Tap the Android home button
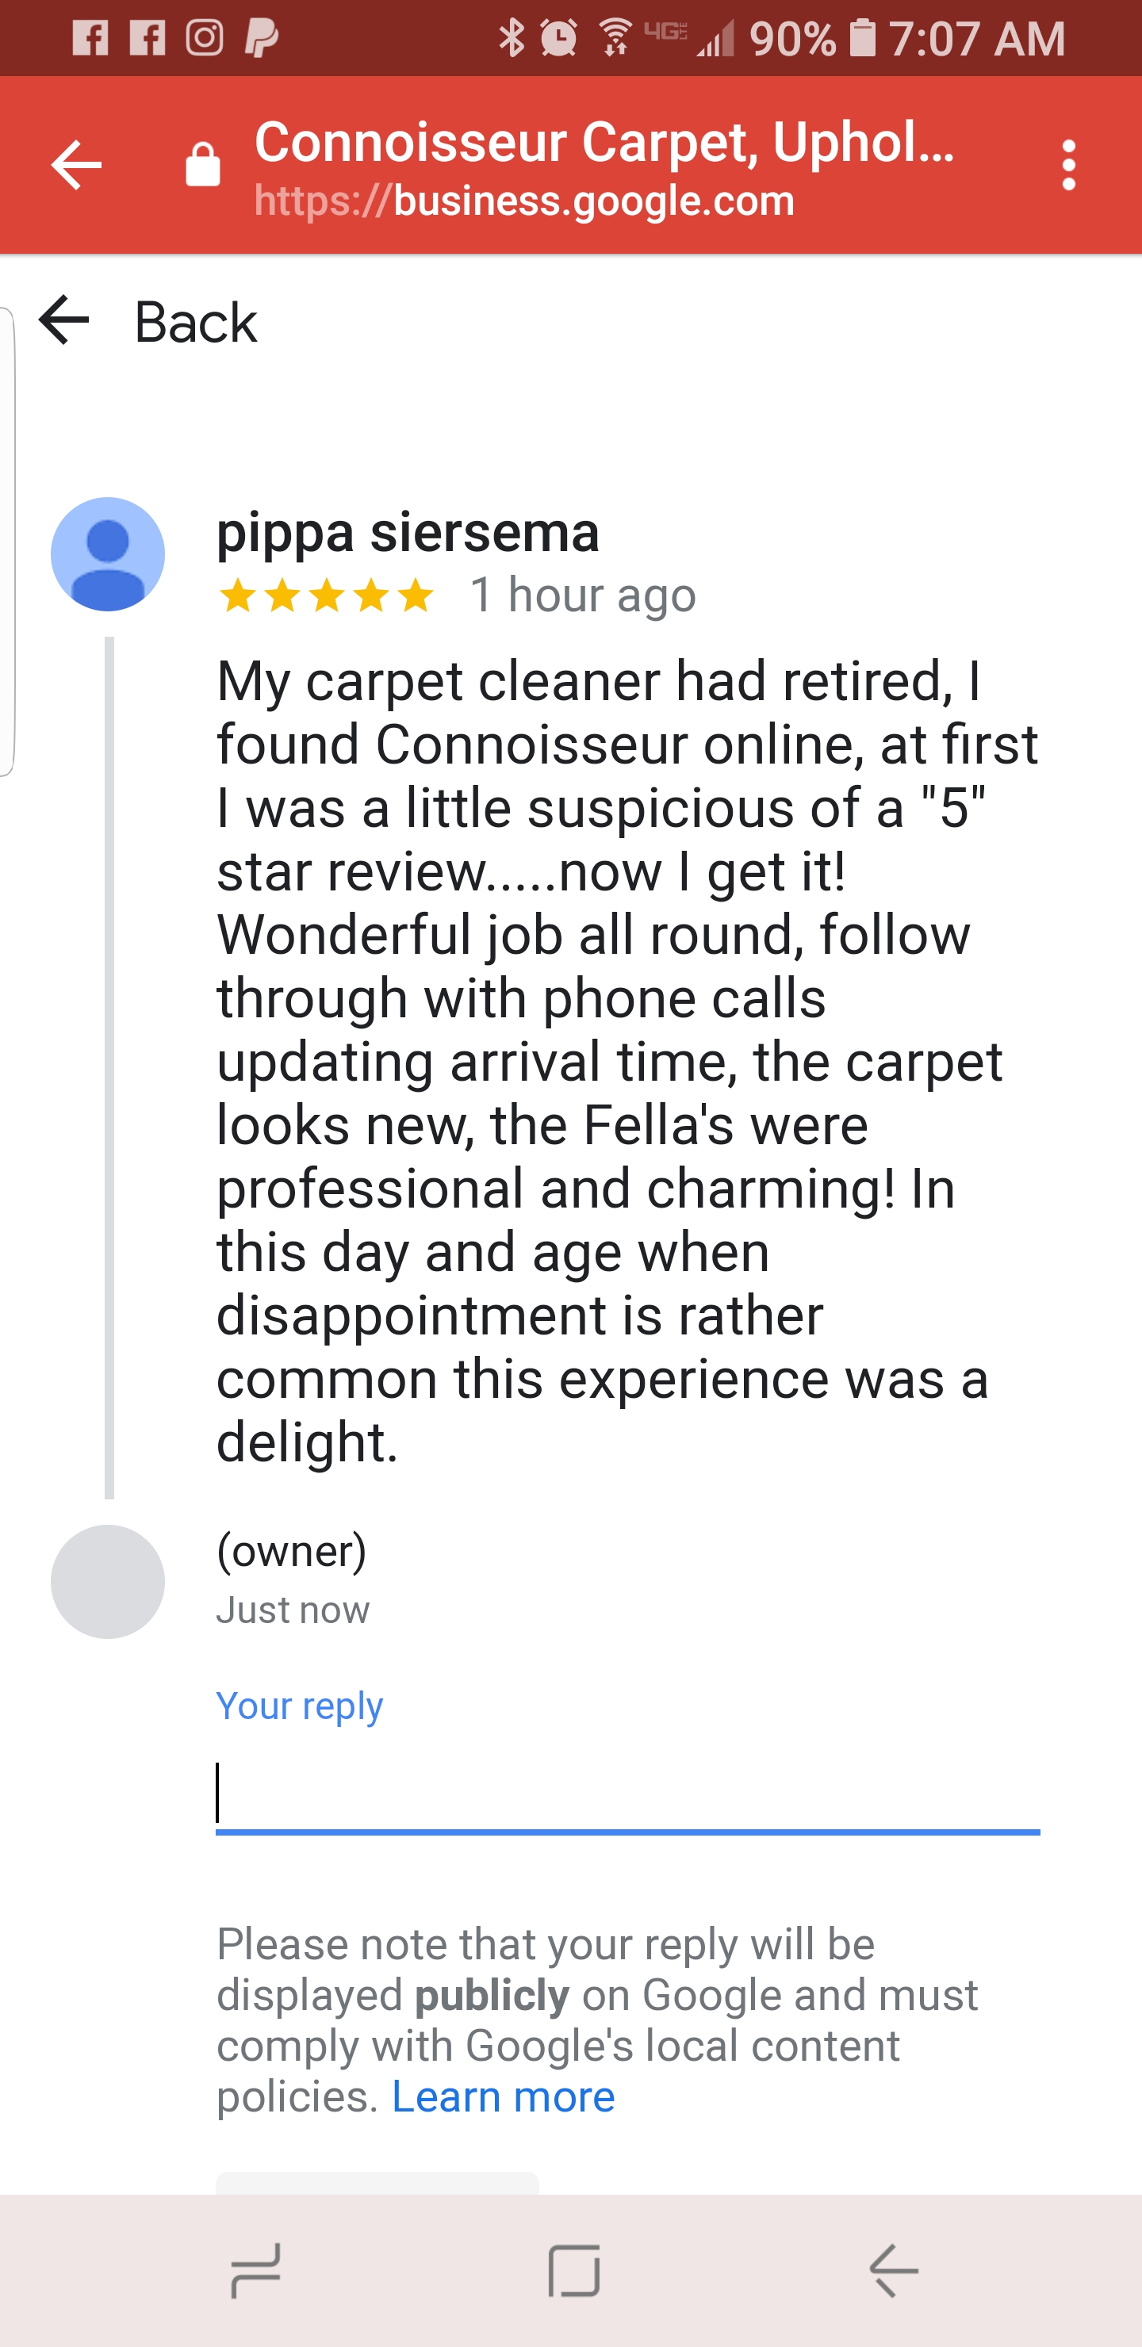This screenshot has width=1142, height=2347. tap(574, 2270)
